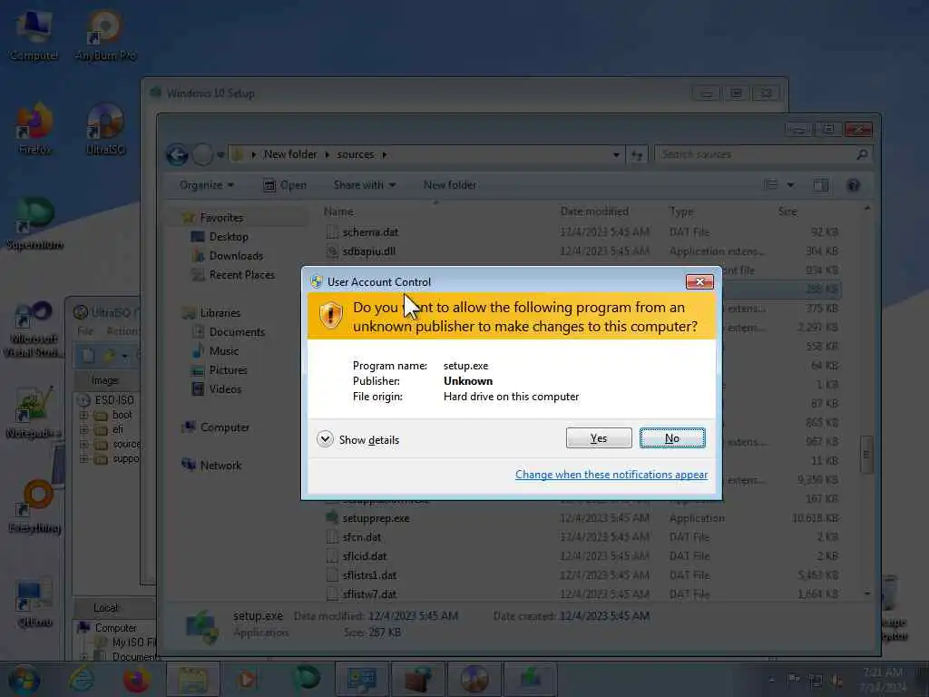929x697 pixels.
Task: Open Supermium desktop shortcut
Action: (x=34, y=224)
